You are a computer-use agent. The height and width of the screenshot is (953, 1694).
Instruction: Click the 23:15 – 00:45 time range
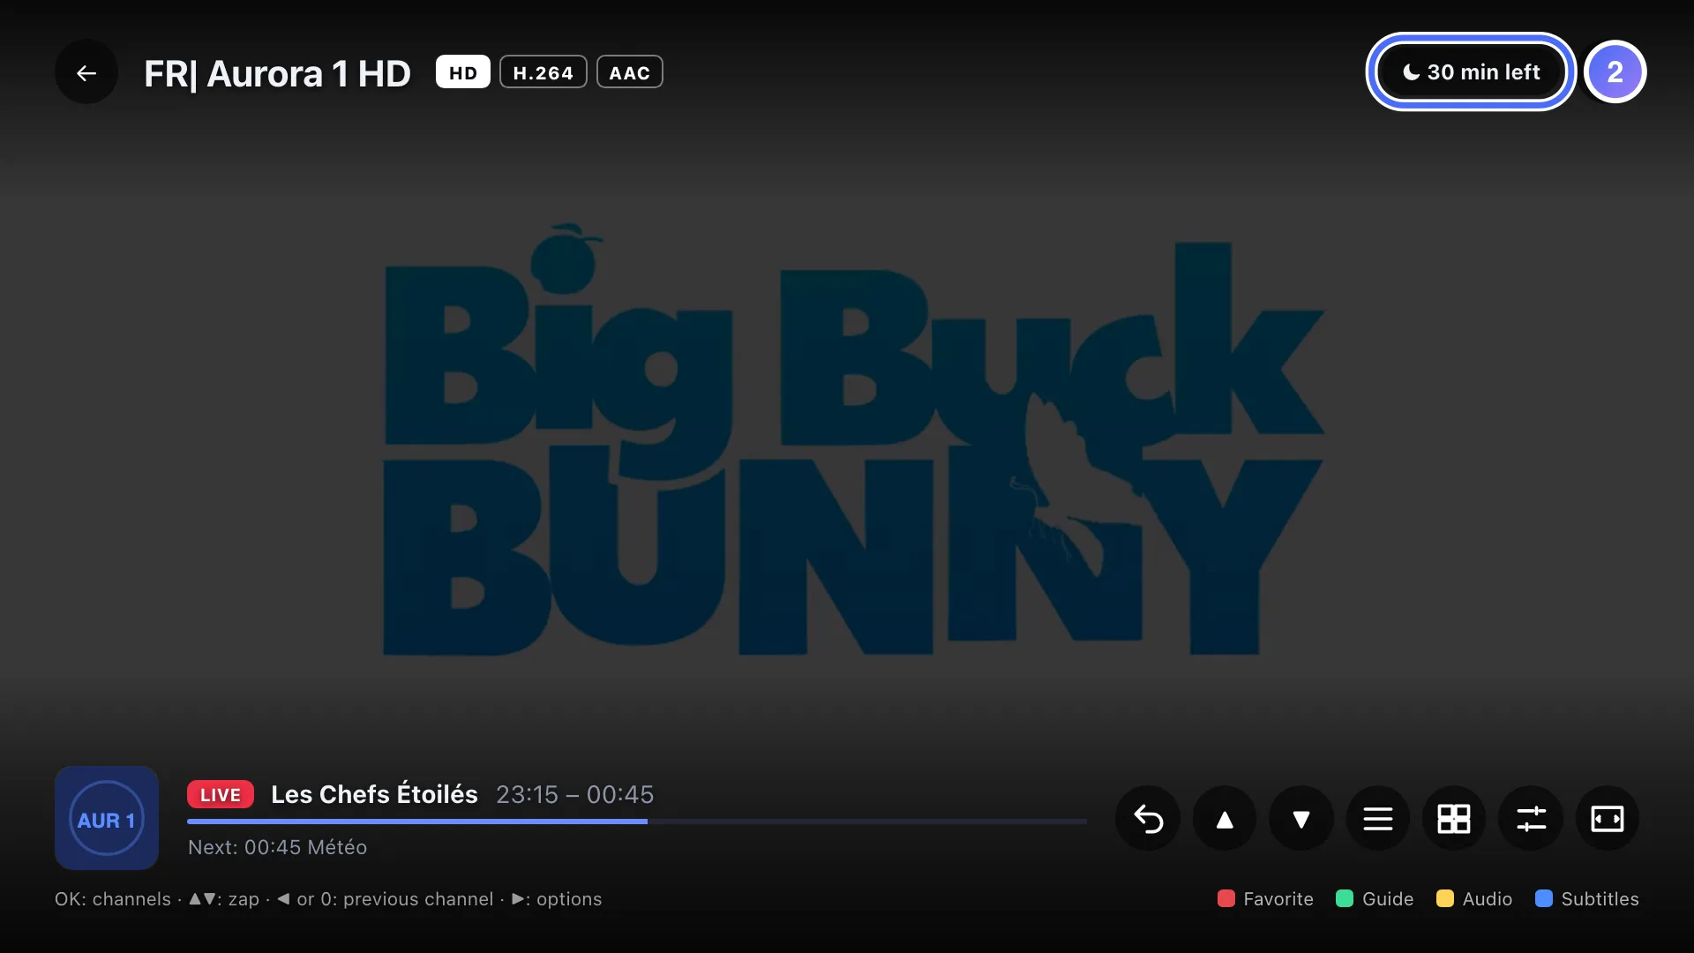click(575, 795)
